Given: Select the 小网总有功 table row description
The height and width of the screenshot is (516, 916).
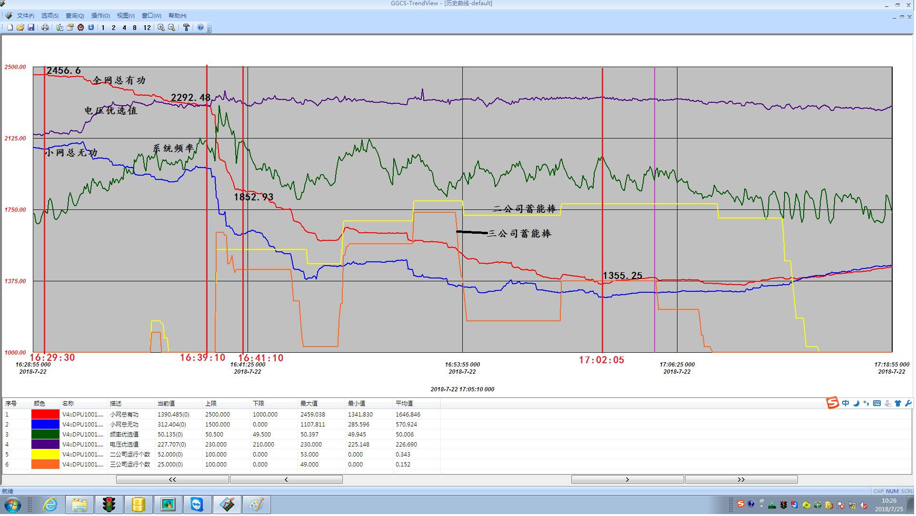Looking at the screenshot, I should [x=124, y=415].
